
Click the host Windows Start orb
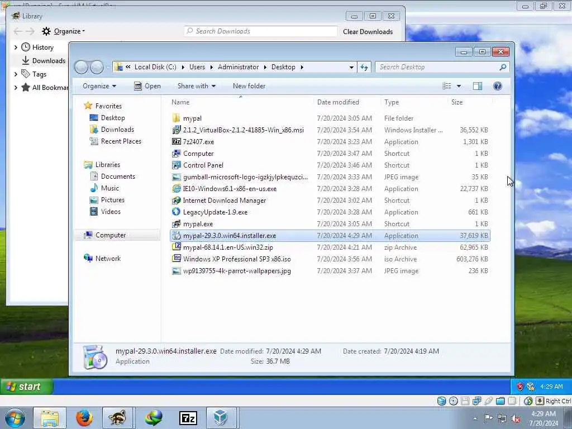pyautogui.click(x=15, y=418)
